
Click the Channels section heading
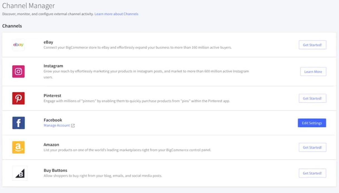pyautogui.click(x=12, y=26)
